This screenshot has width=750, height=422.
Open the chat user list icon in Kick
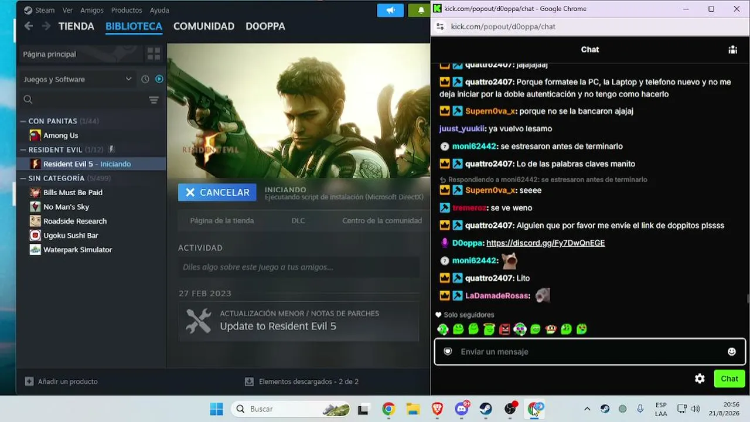pos(732,50)
